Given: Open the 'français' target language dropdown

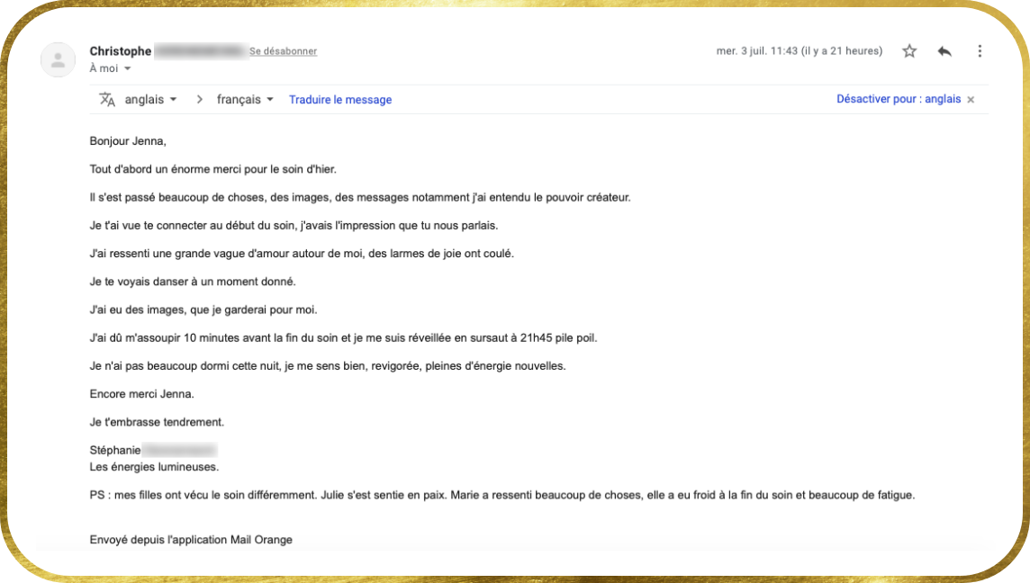Looking at the screenshot, I should (x=245, y=100).
